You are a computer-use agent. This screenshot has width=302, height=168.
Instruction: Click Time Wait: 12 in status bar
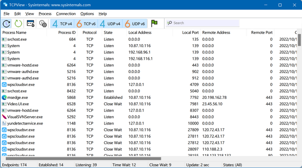point(124,165)
